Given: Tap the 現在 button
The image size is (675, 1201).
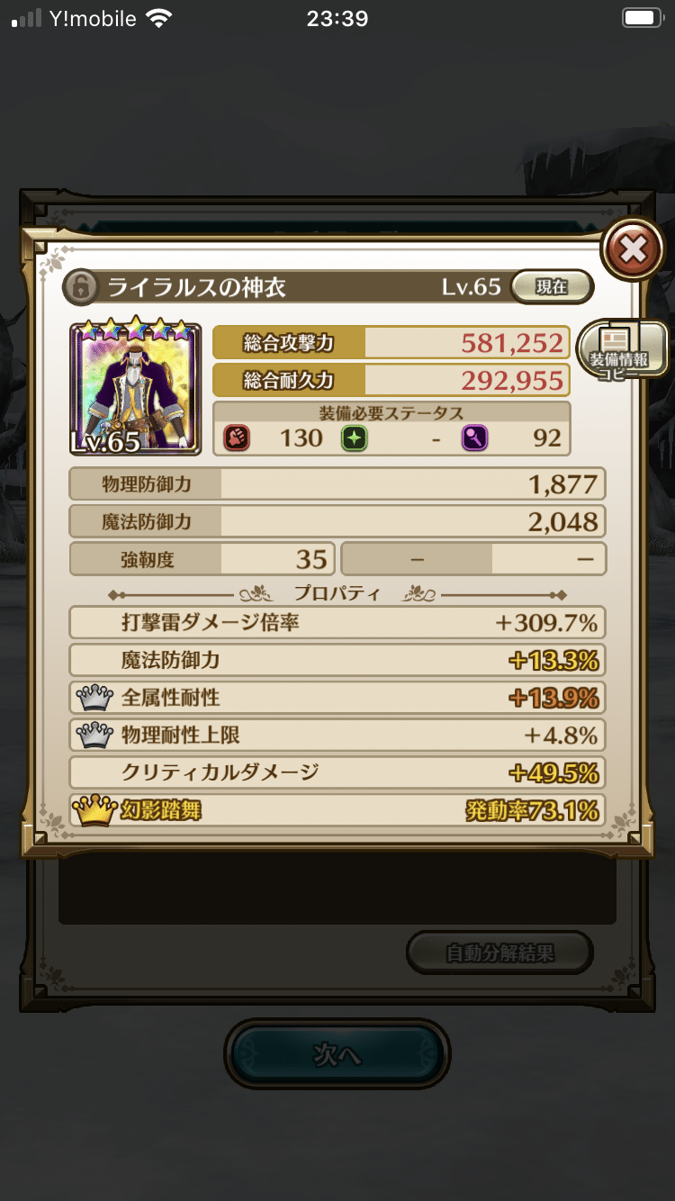Looking at the screenshot, I should (x=552, y=287).
